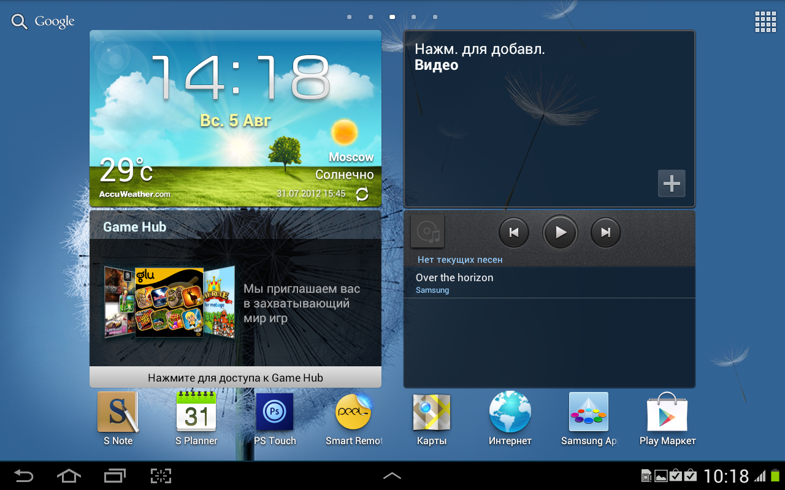Tap the Moscow city label
This screenshot has height=490, width=785.
point(351,157)
